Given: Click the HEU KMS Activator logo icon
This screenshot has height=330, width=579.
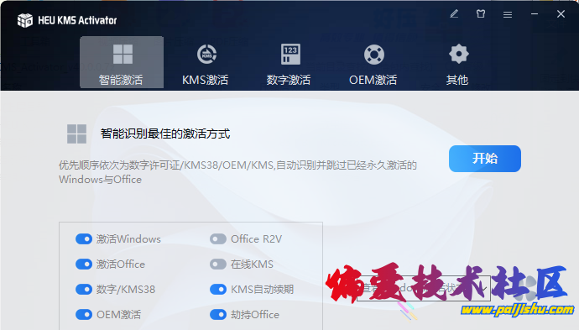Looking at the screenshot, I should (24, 20).
